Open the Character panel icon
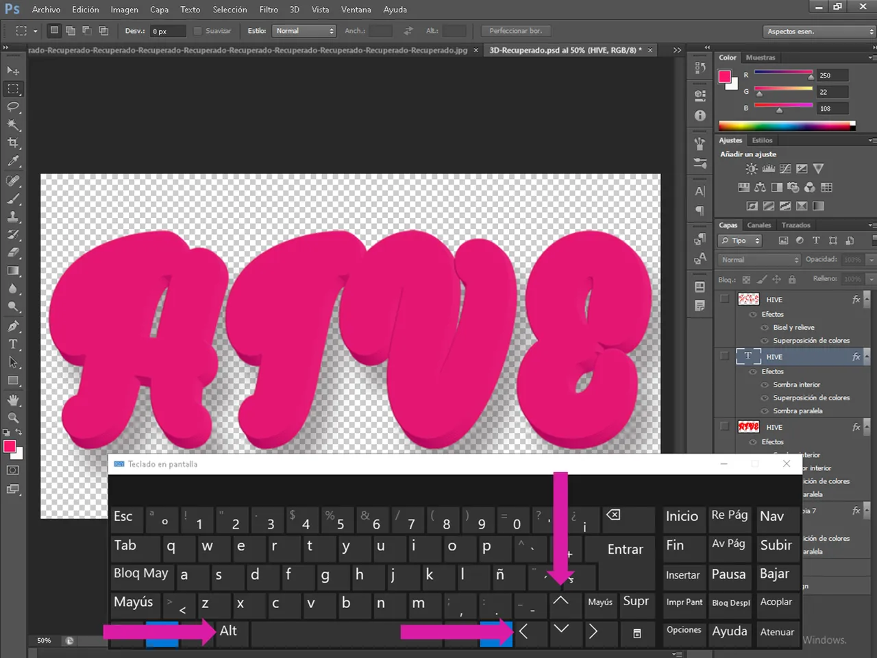The height and width of the screenshot is (658, 877). 700,191
